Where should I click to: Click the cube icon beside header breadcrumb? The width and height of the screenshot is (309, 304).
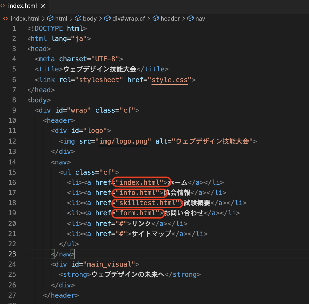coord(156,18)
